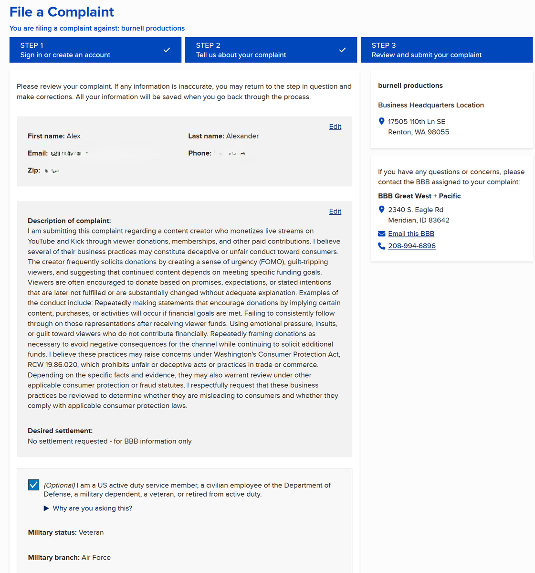This screenshot has width=535, height=573.
Task: Click the Step 2 completed checkmark icon
Action: pos(342,50)
